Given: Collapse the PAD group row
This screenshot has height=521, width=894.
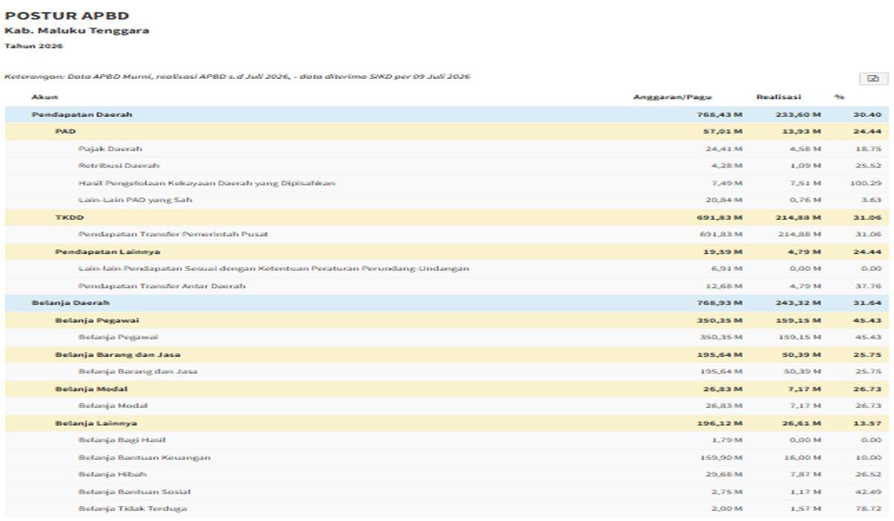Looking at the screenshot, I should [x=447, y=131].
